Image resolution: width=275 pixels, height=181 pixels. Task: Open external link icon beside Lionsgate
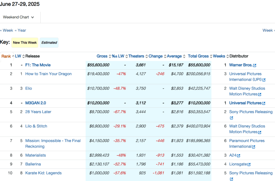[249, 164]
